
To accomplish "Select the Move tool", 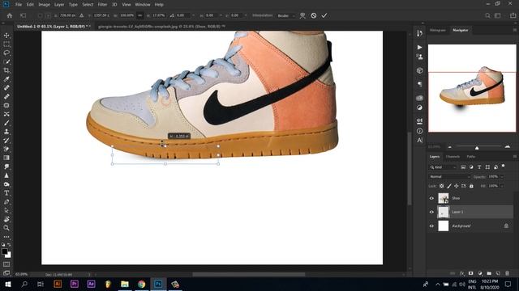I will click(6, 36).
